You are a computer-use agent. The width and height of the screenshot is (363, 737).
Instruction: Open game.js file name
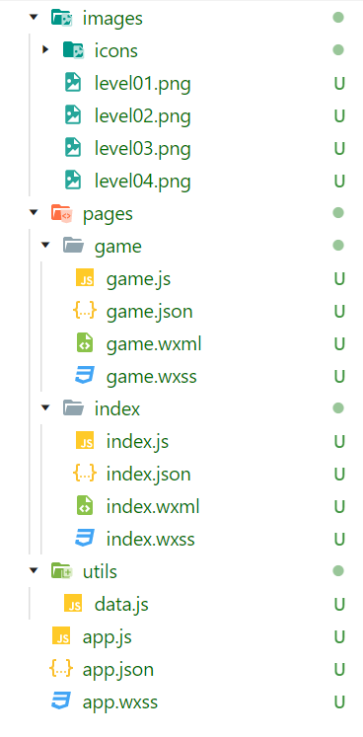[138, 279]
